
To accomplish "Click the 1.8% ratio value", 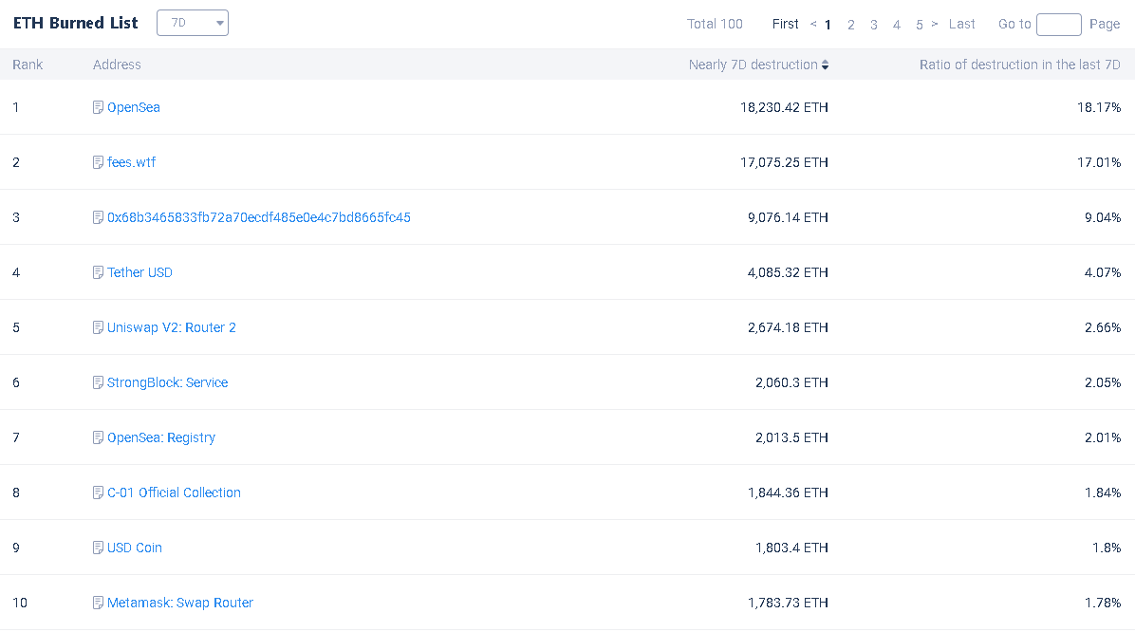I will pos(1107,548).
